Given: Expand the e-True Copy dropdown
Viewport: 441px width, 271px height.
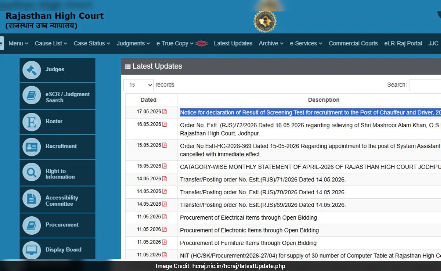Looking at the screenshot, I should click(x=175, y=43).
